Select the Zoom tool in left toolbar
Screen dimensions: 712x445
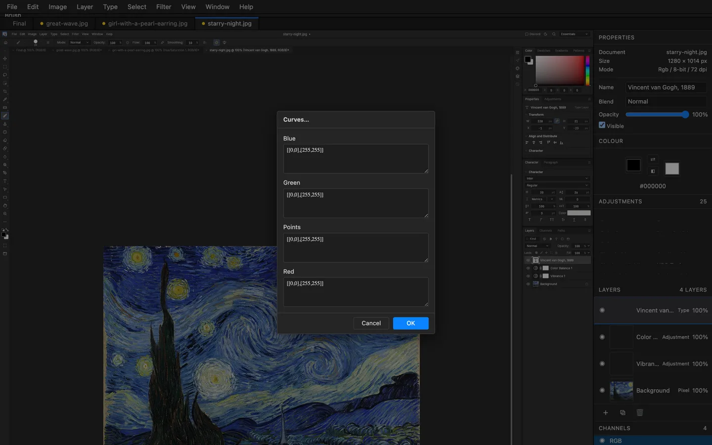tap(5, 214)
